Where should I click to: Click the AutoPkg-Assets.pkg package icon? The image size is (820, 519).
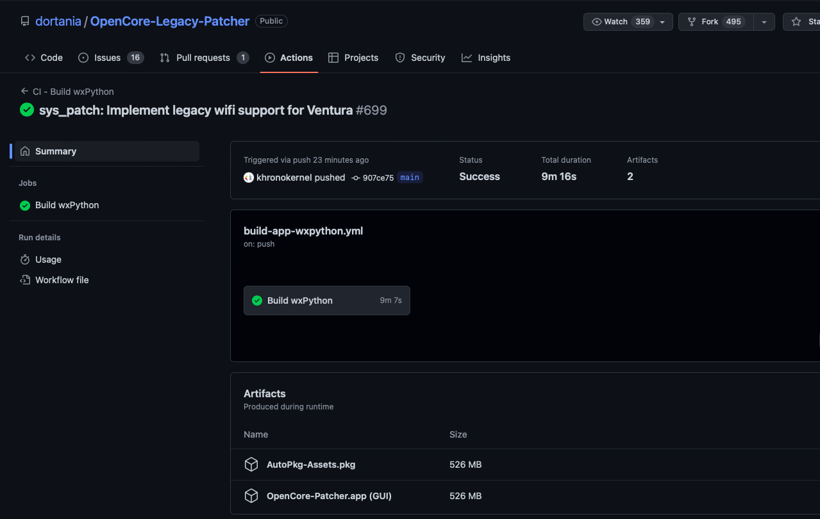point(251,465)
